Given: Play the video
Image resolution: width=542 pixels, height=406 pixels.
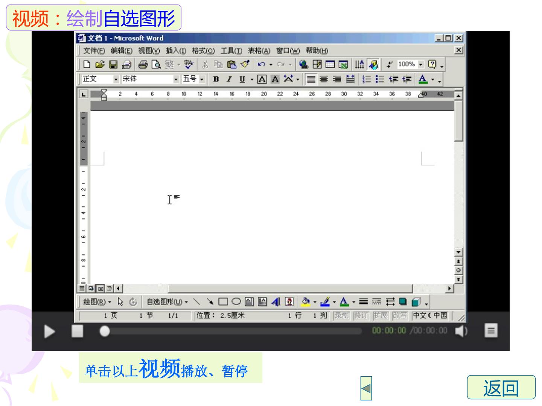Looking at the screenshot, I should (49, 331).
